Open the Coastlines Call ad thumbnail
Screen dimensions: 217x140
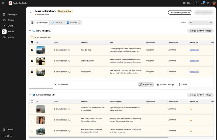(x=41, y=109)
